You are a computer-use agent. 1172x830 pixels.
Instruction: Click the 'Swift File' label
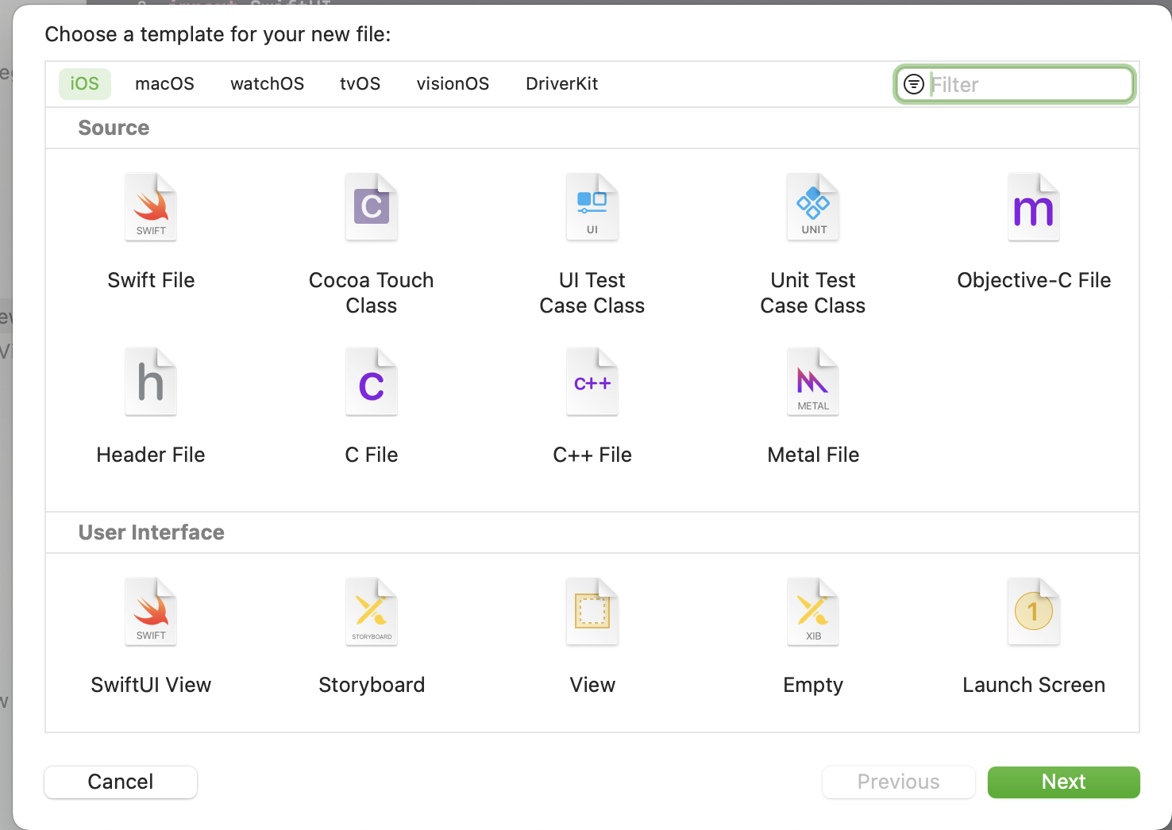pyautogui.click(x=151, y=280)
